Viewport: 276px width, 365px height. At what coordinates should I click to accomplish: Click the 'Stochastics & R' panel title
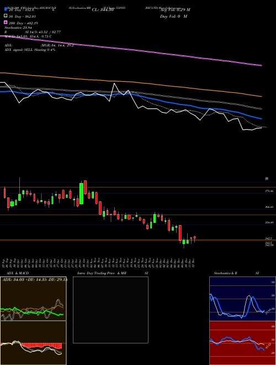click(225, 273)
